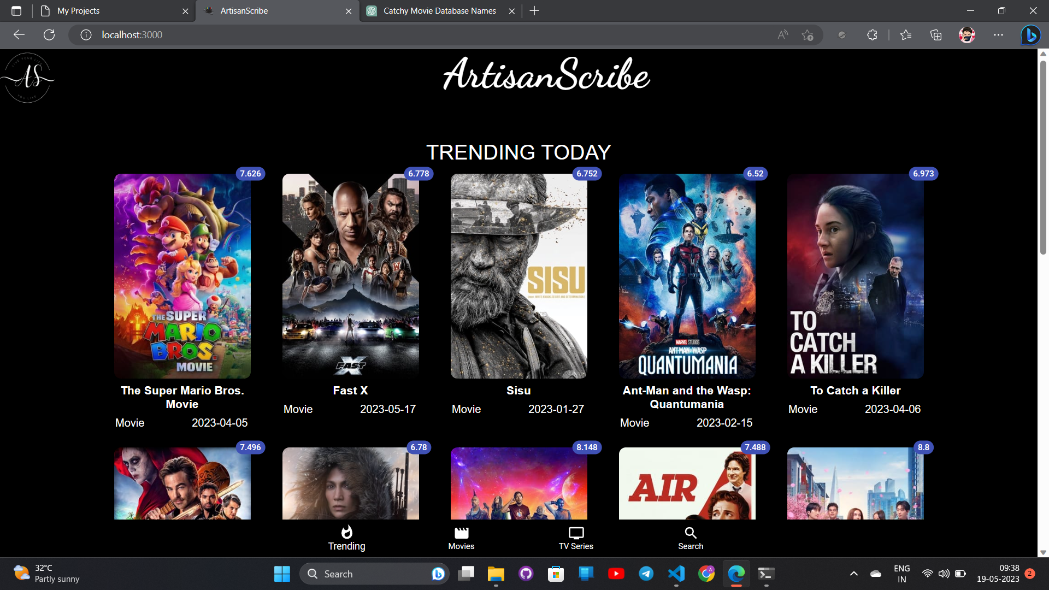Add page to favorites star icon
This screenshot has height=590, width=1049.
click(808, 35)
